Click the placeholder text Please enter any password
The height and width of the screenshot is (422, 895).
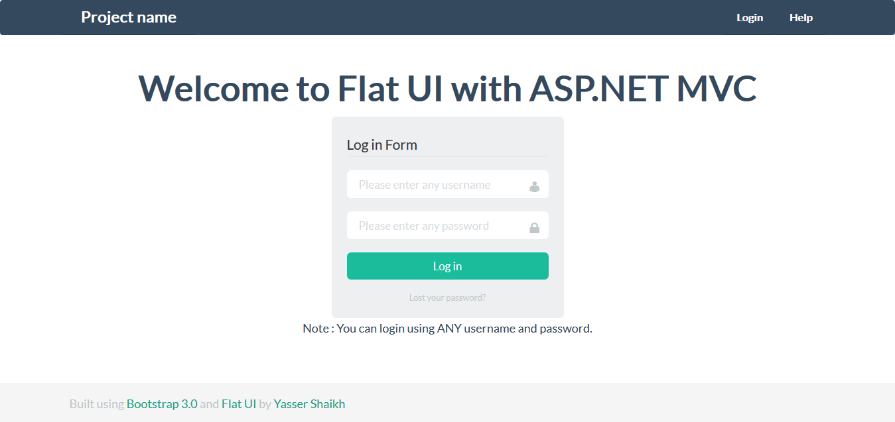coord(424,226)
